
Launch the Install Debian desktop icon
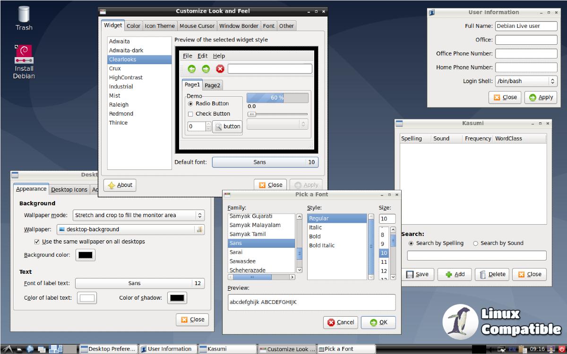24,61
